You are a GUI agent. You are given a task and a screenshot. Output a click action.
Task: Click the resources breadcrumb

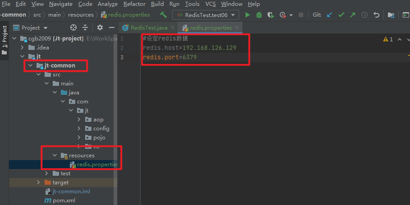point(81,15)
